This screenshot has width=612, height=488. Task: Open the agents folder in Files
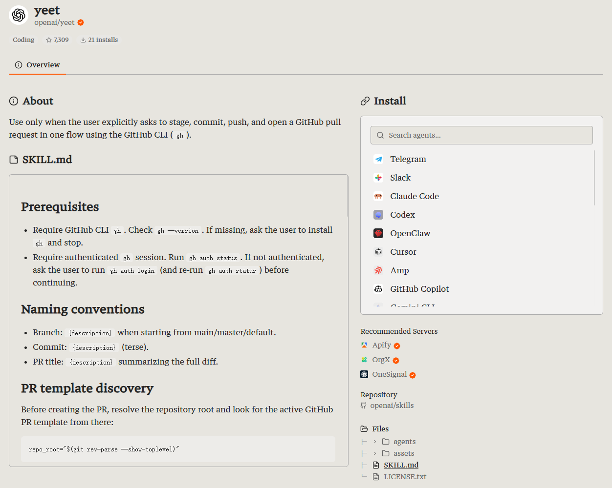point(405,442)
